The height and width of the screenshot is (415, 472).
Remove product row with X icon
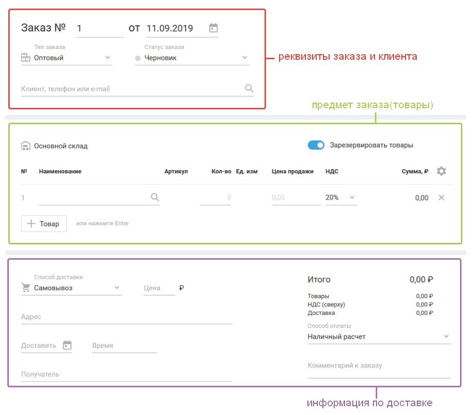pyautogui.click(x=441, y=197)
